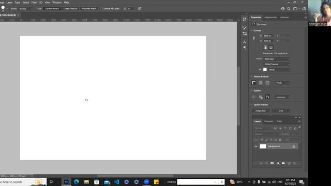Open the Properties panel menu icon
The width and height of the screenshot is (331, 186).
point(306,18)
